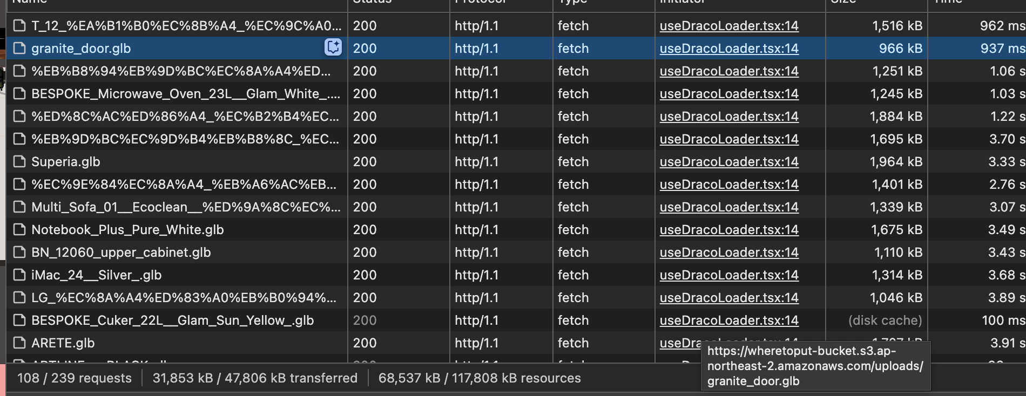The width and height of the screenshot is (1026, 396).
Task: Click the (disk cache) size cell
Action: (885, 320)
